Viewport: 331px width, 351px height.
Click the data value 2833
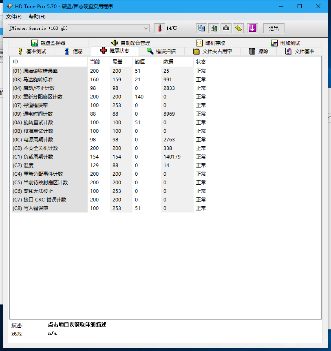(x=169, y=88)
